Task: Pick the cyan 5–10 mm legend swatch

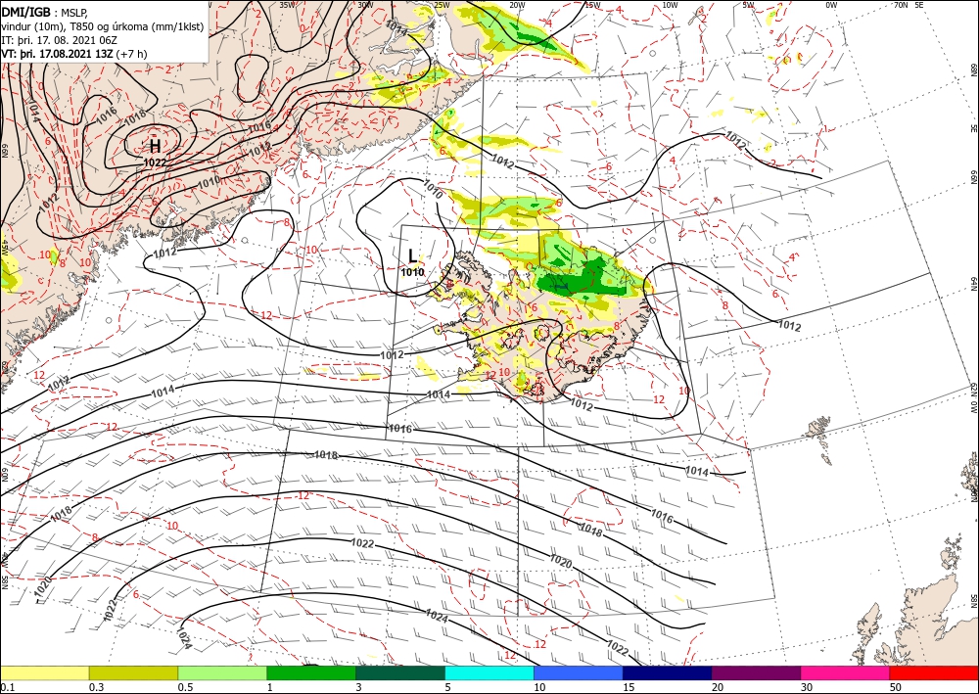Action: click(489, 673)
